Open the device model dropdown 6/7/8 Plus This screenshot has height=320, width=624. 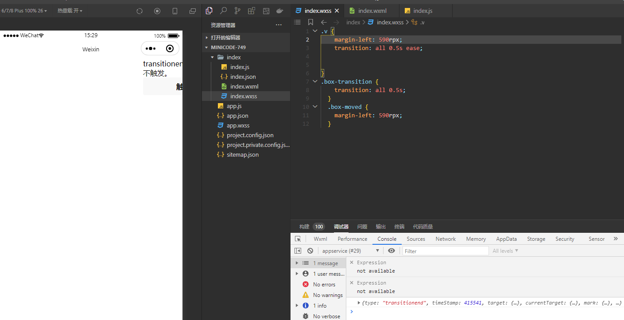tap(24, 11)
